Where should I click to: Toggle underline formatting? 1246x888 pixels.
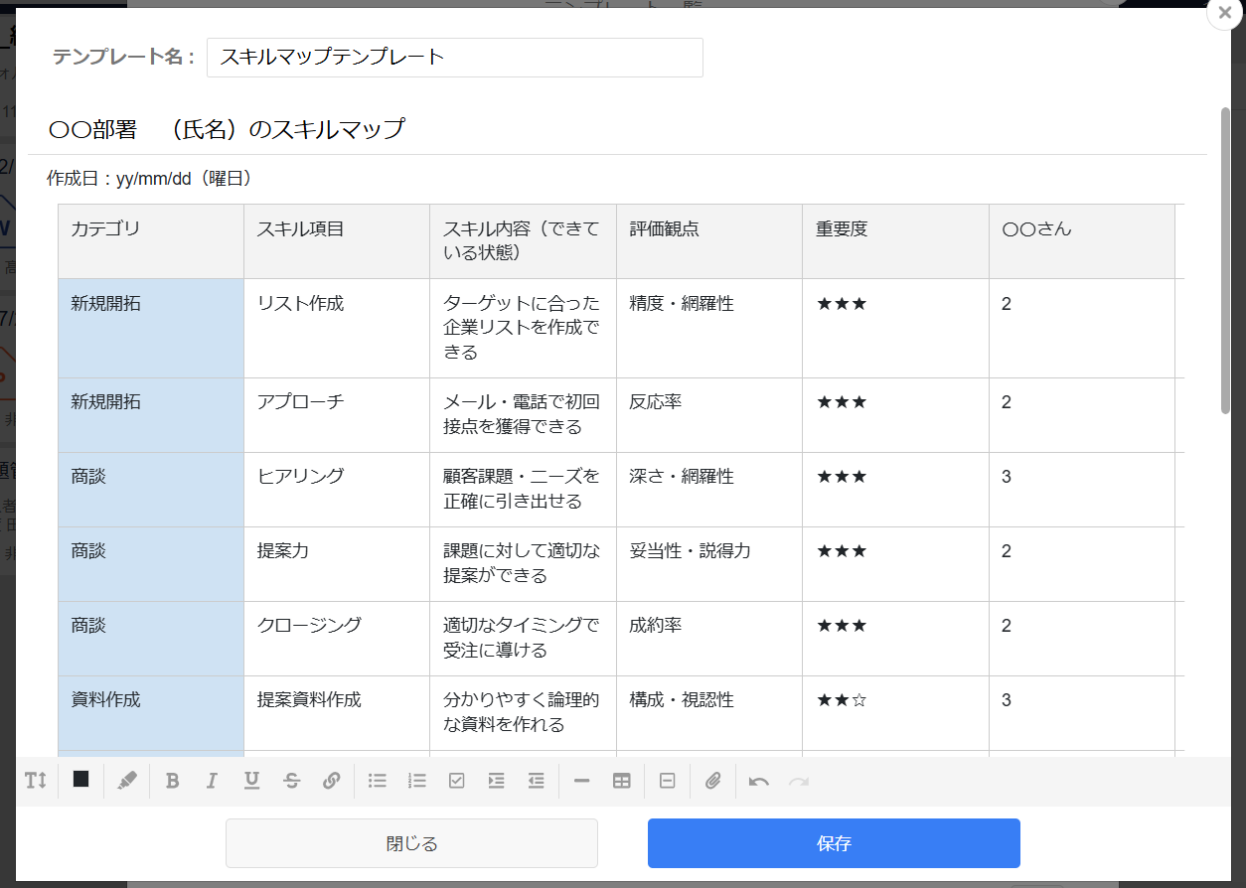pyautogui.click(x=251, y=781)
